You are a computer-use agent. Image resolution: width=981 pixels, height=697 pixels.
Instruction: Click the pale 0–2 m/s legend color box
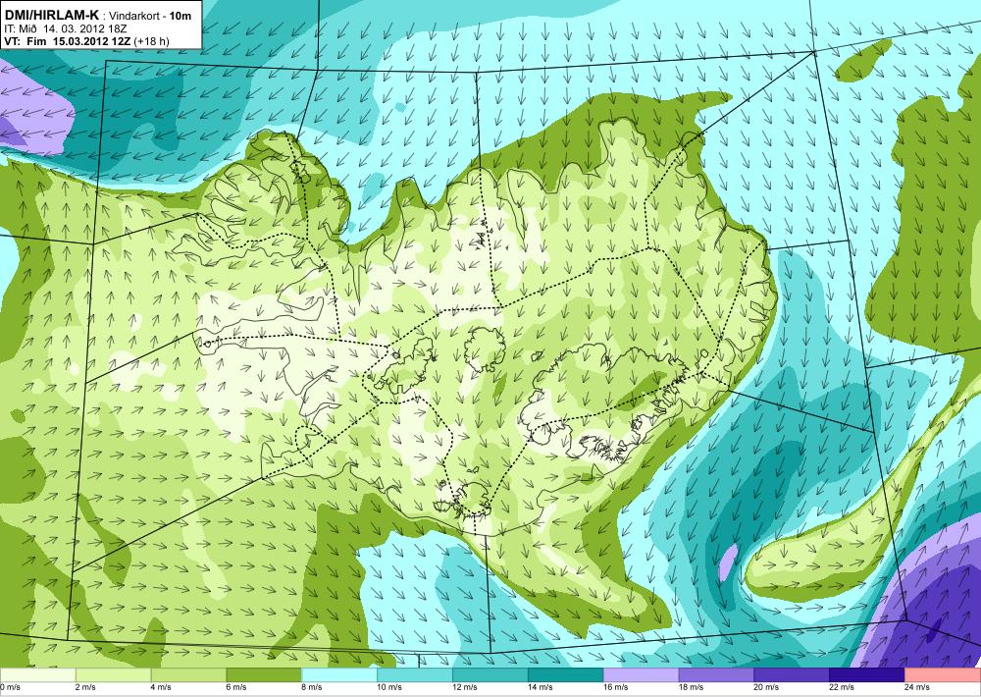pos(37,675)
